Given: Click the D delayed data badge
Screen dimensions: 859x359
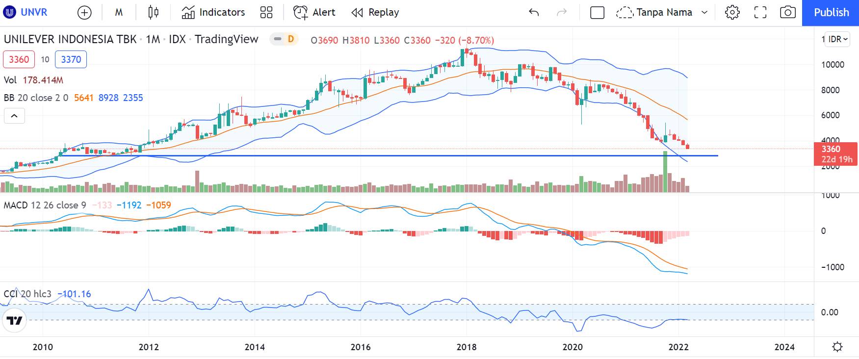Looking at the screenshot, I should click(x=290, y=39).
